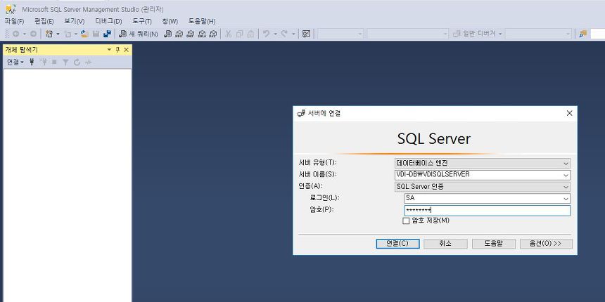Click the Activity pulse icon in Object Explorer
This screenshot has width=605, height=302.
89,62
